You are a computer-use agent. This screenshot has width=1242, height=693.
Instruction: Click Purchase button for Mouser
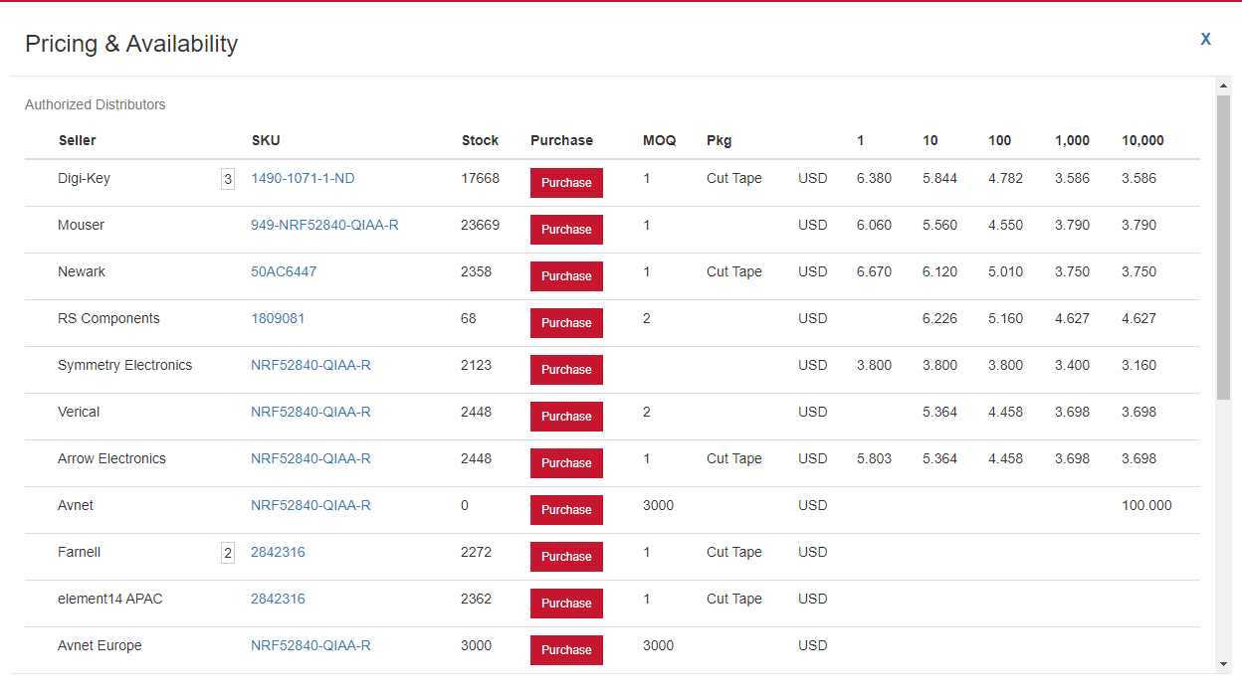click(x=566, y=230)
